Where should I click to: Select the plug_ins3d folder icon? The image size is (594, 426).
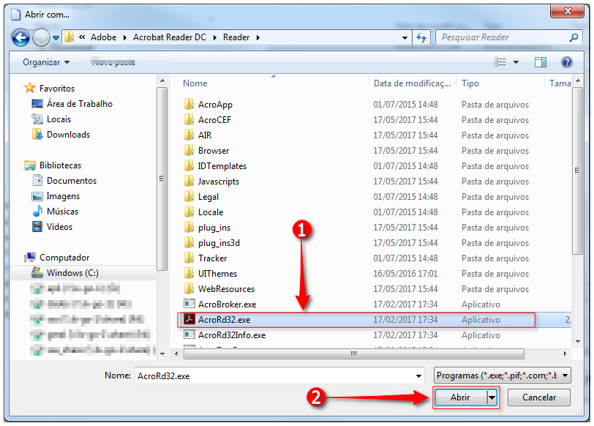(189, 242)
